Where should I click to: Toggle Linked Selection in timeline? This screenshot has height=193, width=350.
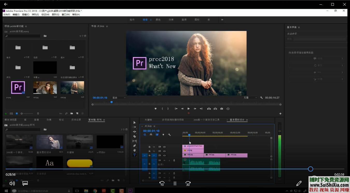(157, 135)
